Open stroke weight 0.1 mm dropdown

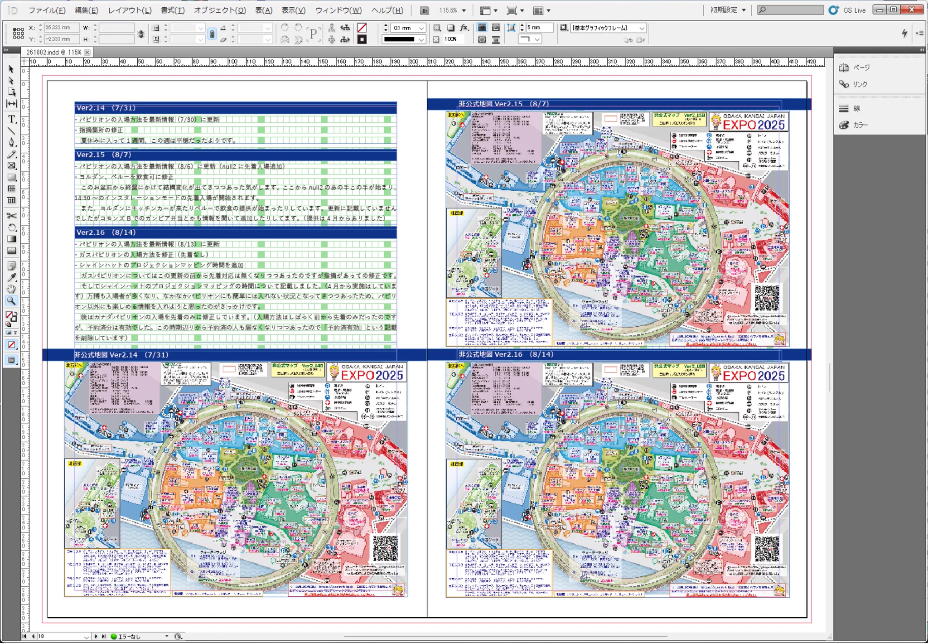click(421, 28)
